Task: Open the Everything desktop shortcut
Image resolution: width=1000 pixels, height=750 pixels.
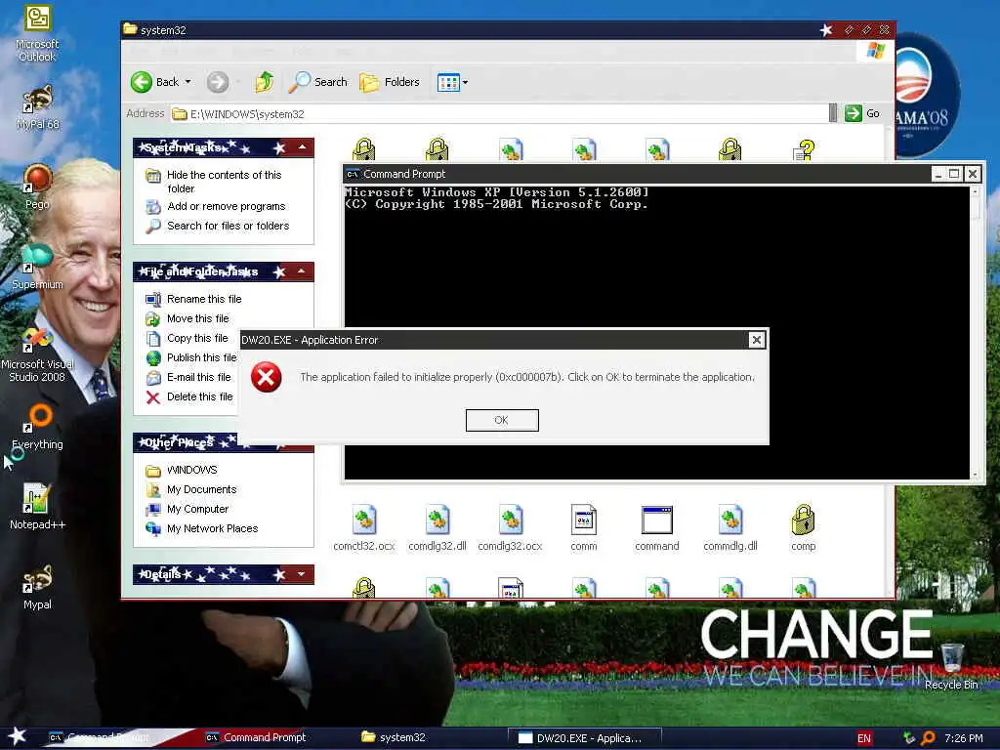Action: [37, 427]
